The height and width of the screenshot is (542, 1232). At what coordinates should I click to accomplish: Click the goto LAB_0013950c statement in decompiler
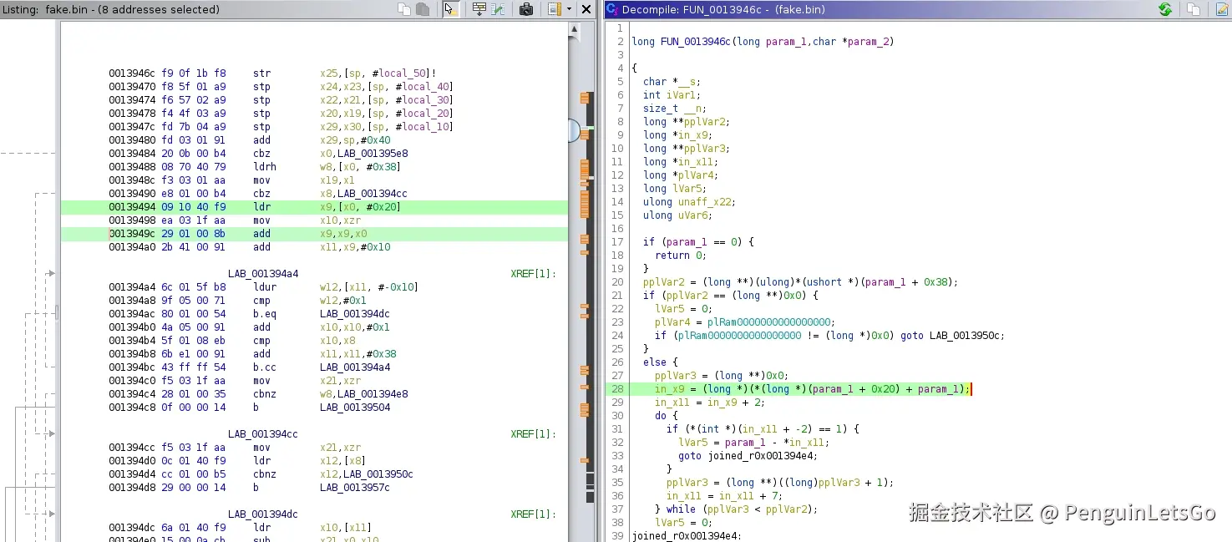coord(951,335)
